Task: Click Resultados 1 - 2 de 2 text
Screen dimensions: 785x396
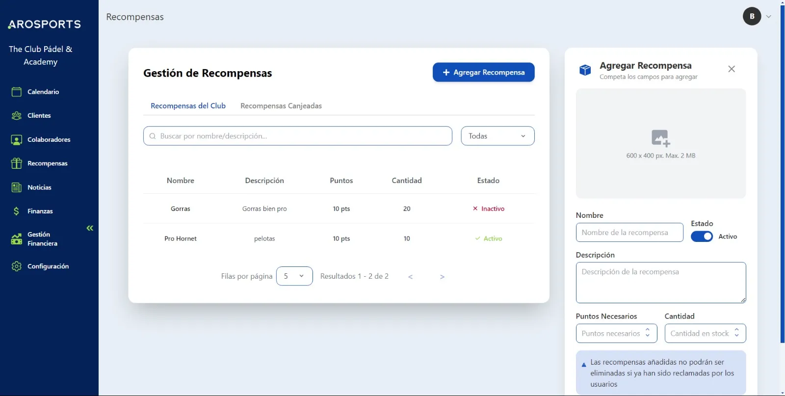Action: [354, 276]
